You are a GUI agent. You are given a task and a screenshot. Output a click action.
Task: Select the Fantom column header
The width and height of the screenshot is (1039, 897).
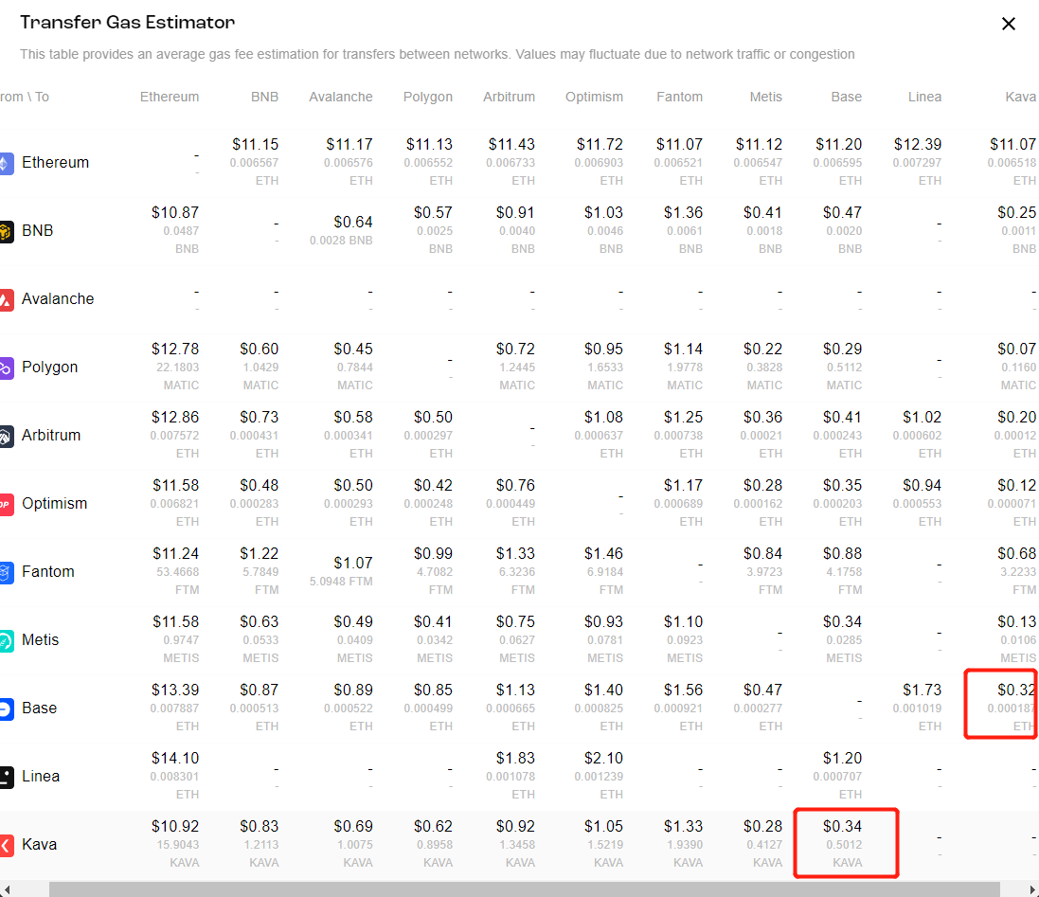pos(679,97)
